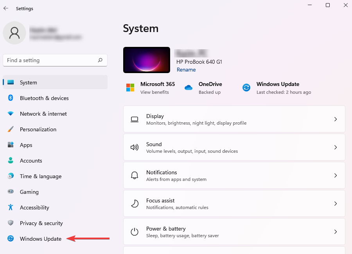This screenshot has width=352, height=254.
Task: Expand Sound settings chevron
Action: tap(336, 147)
